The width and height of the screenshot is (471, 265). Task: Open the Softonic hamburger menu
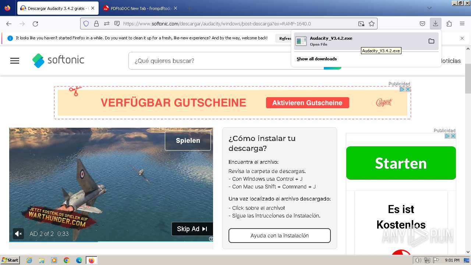click(15, 61)
